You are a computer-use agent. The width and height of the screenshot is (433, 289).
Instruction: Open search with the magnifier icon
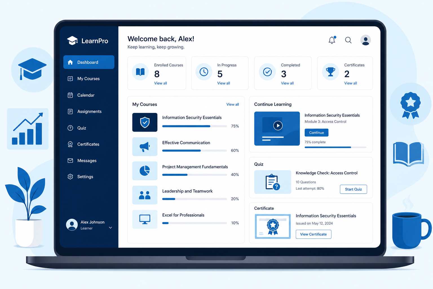pos(348,40)
